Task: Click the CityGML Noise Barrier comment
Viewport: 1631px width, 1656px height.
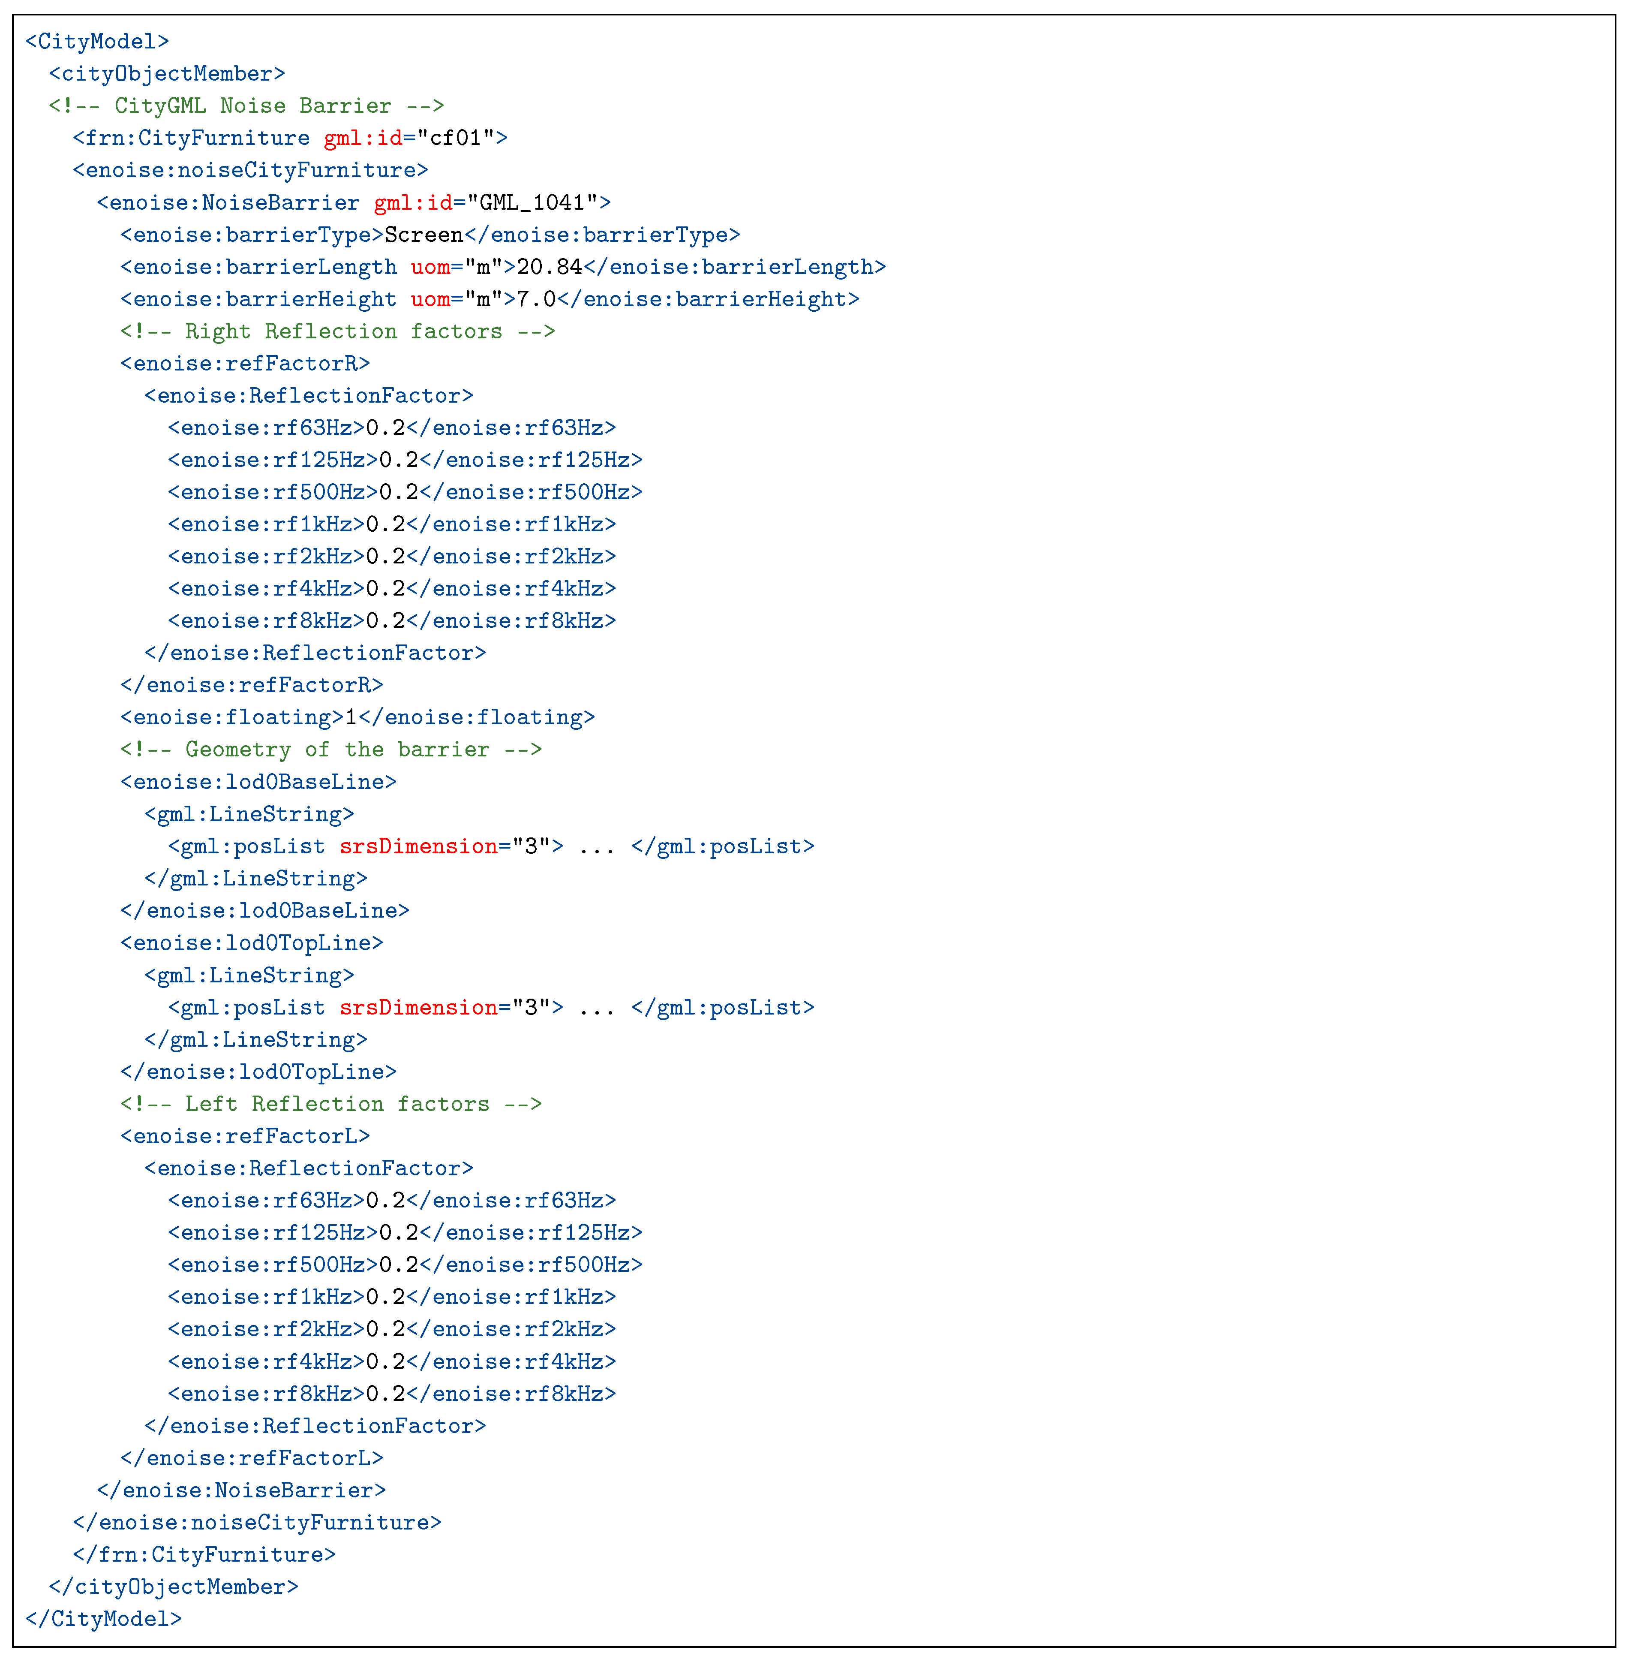Action: [246, 105]
